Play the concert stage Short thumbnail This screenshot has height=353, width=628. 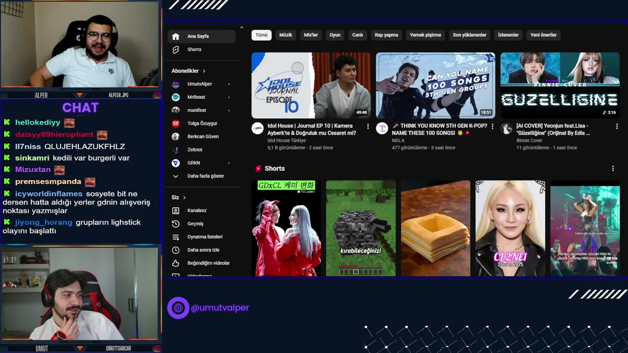point(585,228)
